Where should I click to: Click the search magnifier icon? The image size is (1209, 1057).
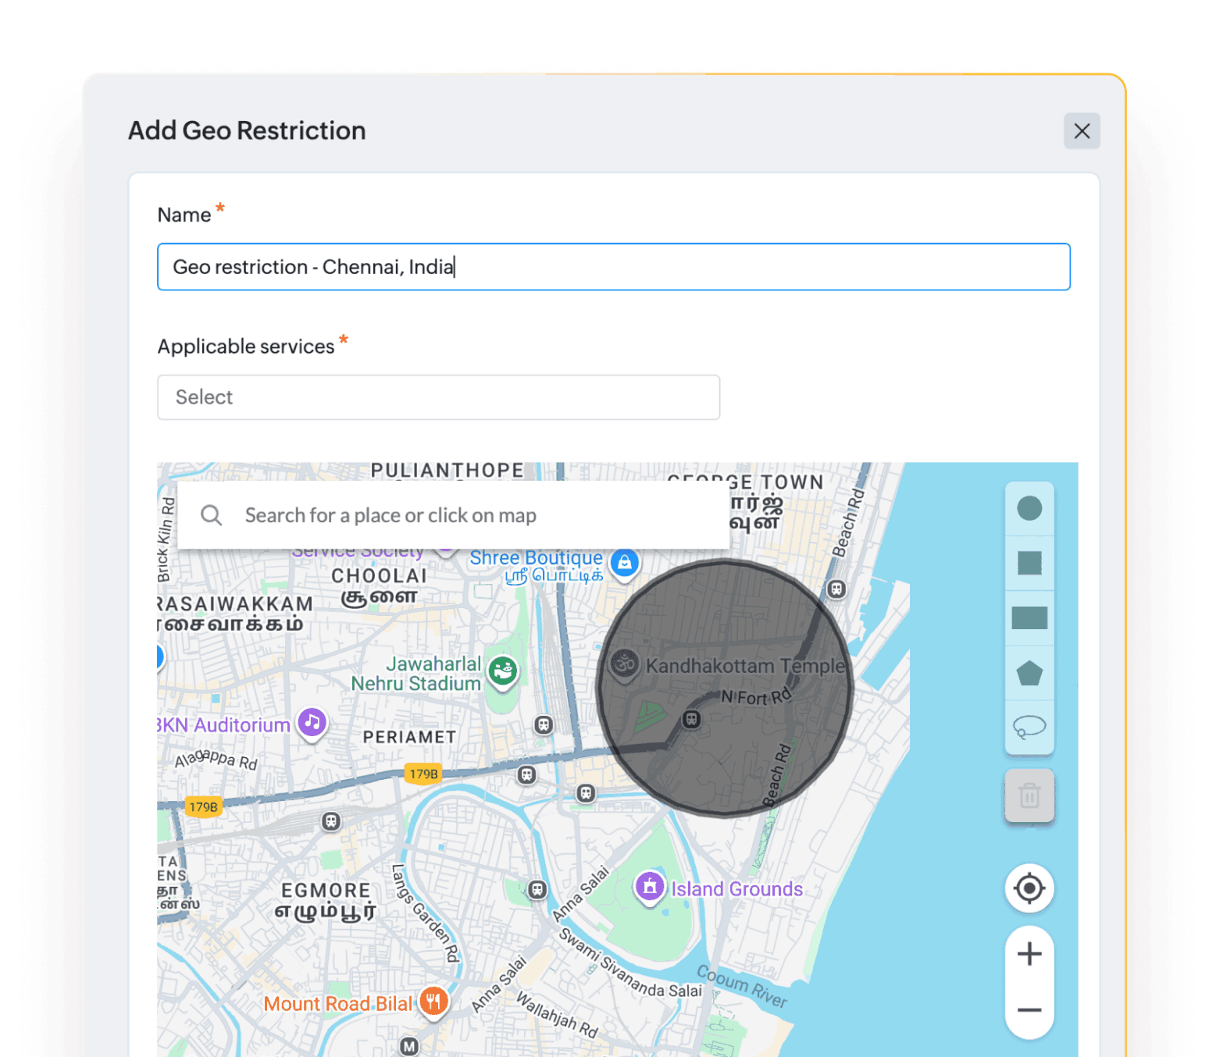tap(211, 515)
